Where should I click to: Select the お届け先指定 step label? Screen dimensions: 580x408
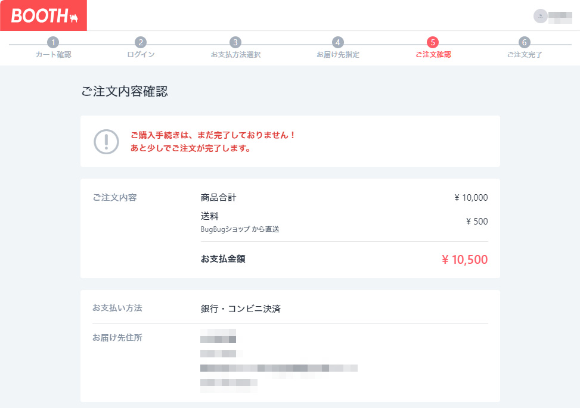tap(338, 55)
